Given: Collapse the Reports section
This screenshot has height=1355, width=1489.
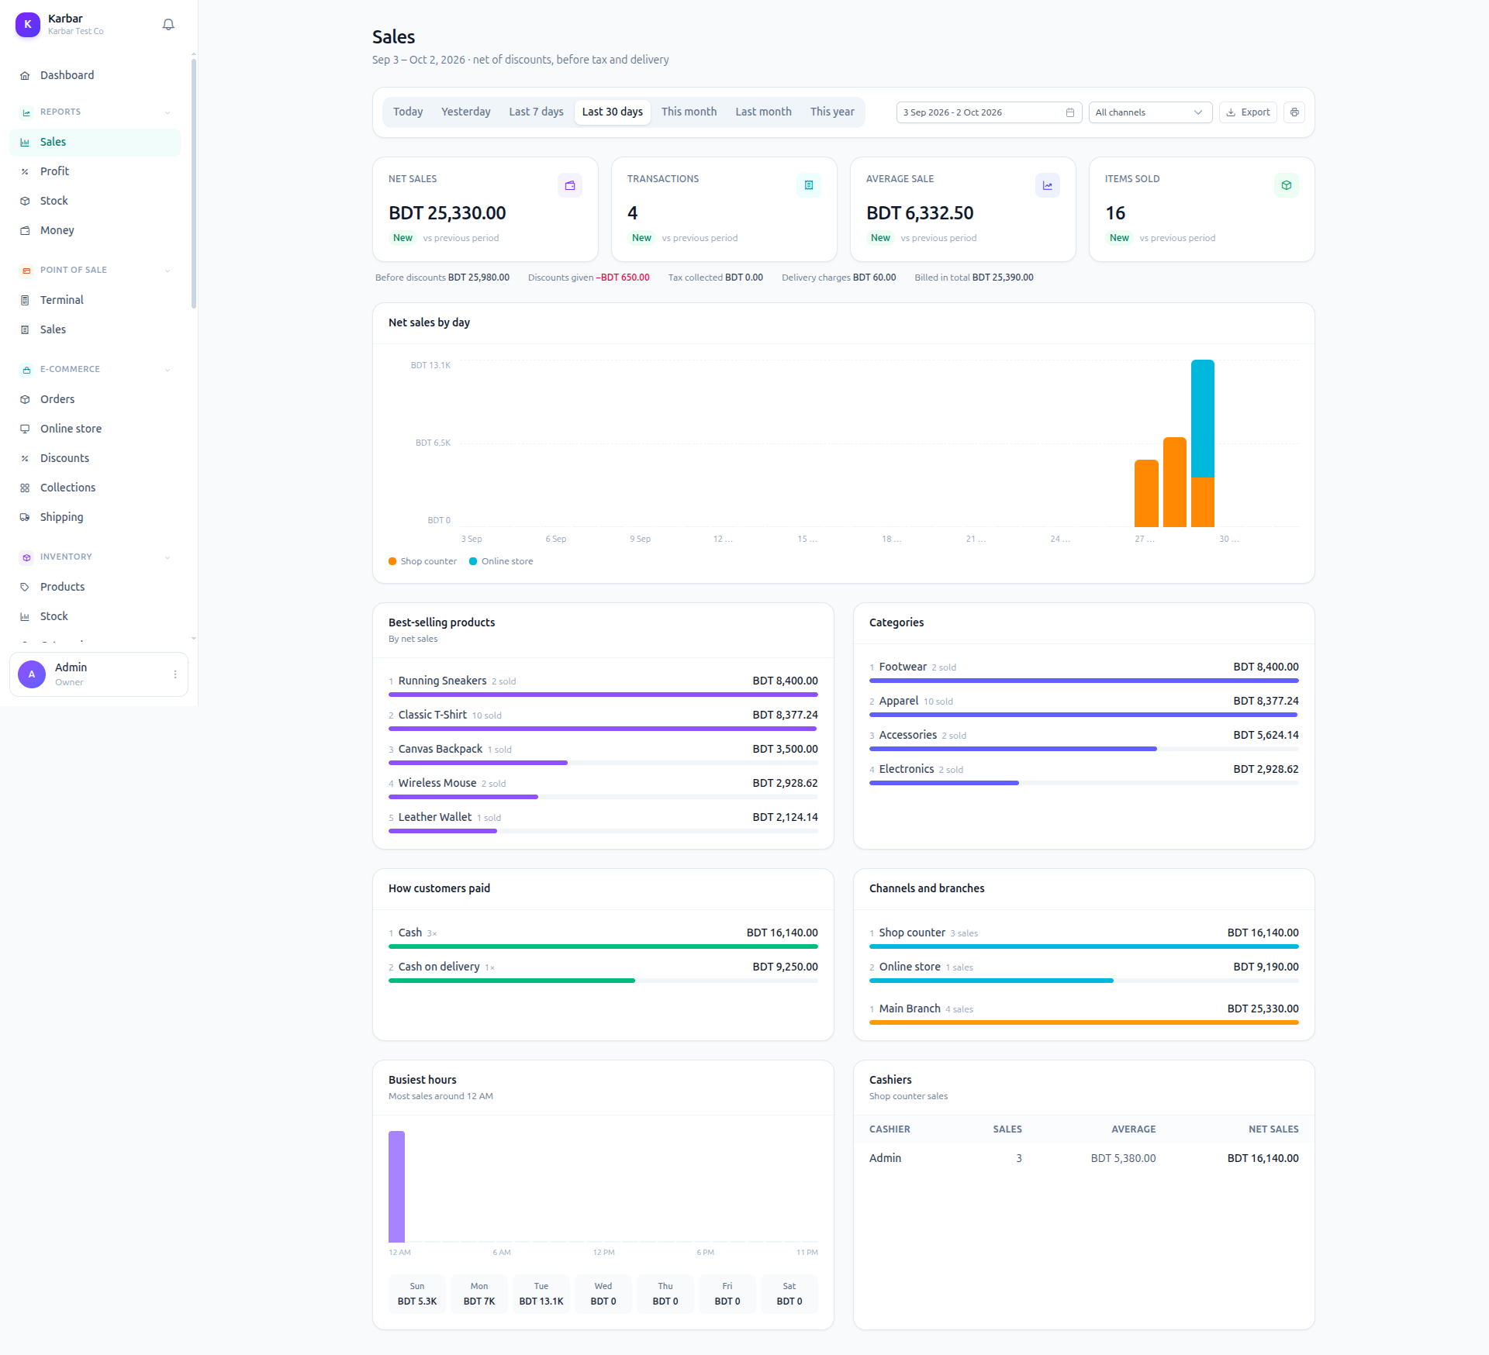Looking at the screenshot, I should (168, 112).
